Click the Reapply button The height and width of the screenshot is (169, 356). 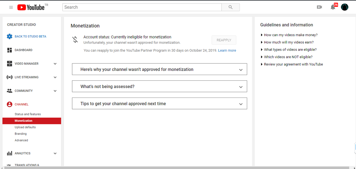pyautogui.click(x=224, y=40)
